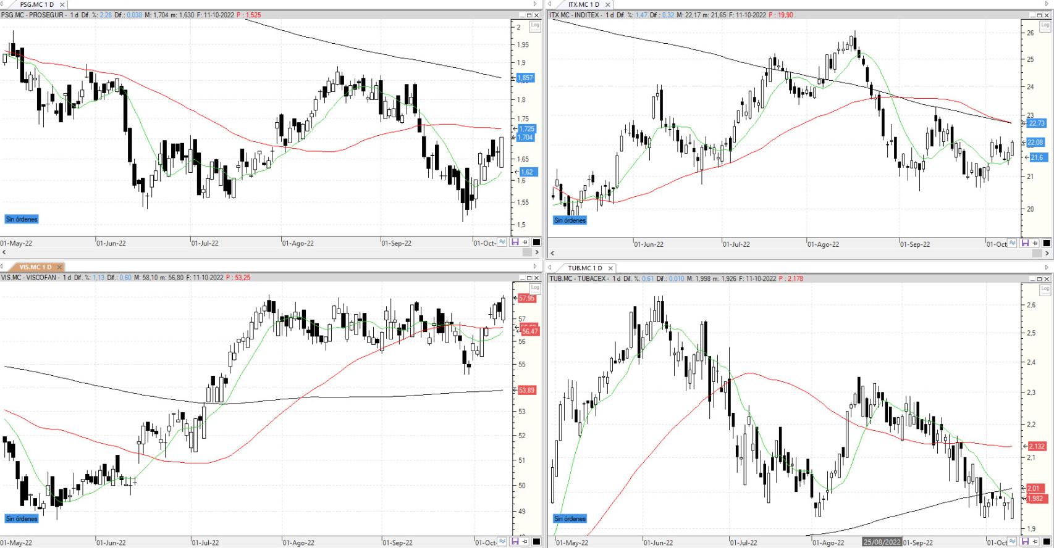Click the pin icon in the Viscofan chart
1054x548 pixels.
pos(525,542)
